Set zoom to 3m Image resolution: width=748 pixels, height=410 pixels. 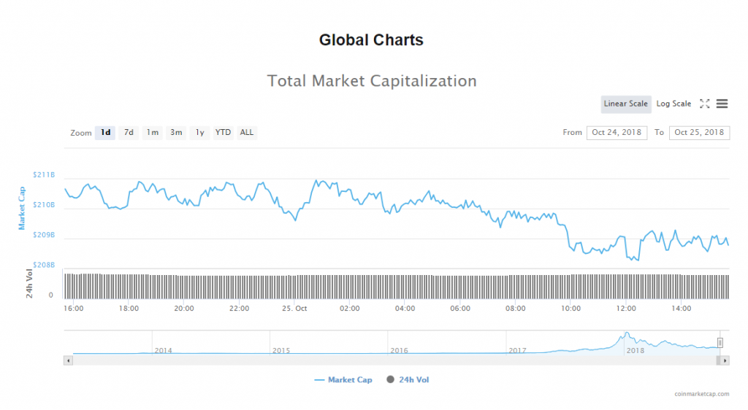click(176, 133)
